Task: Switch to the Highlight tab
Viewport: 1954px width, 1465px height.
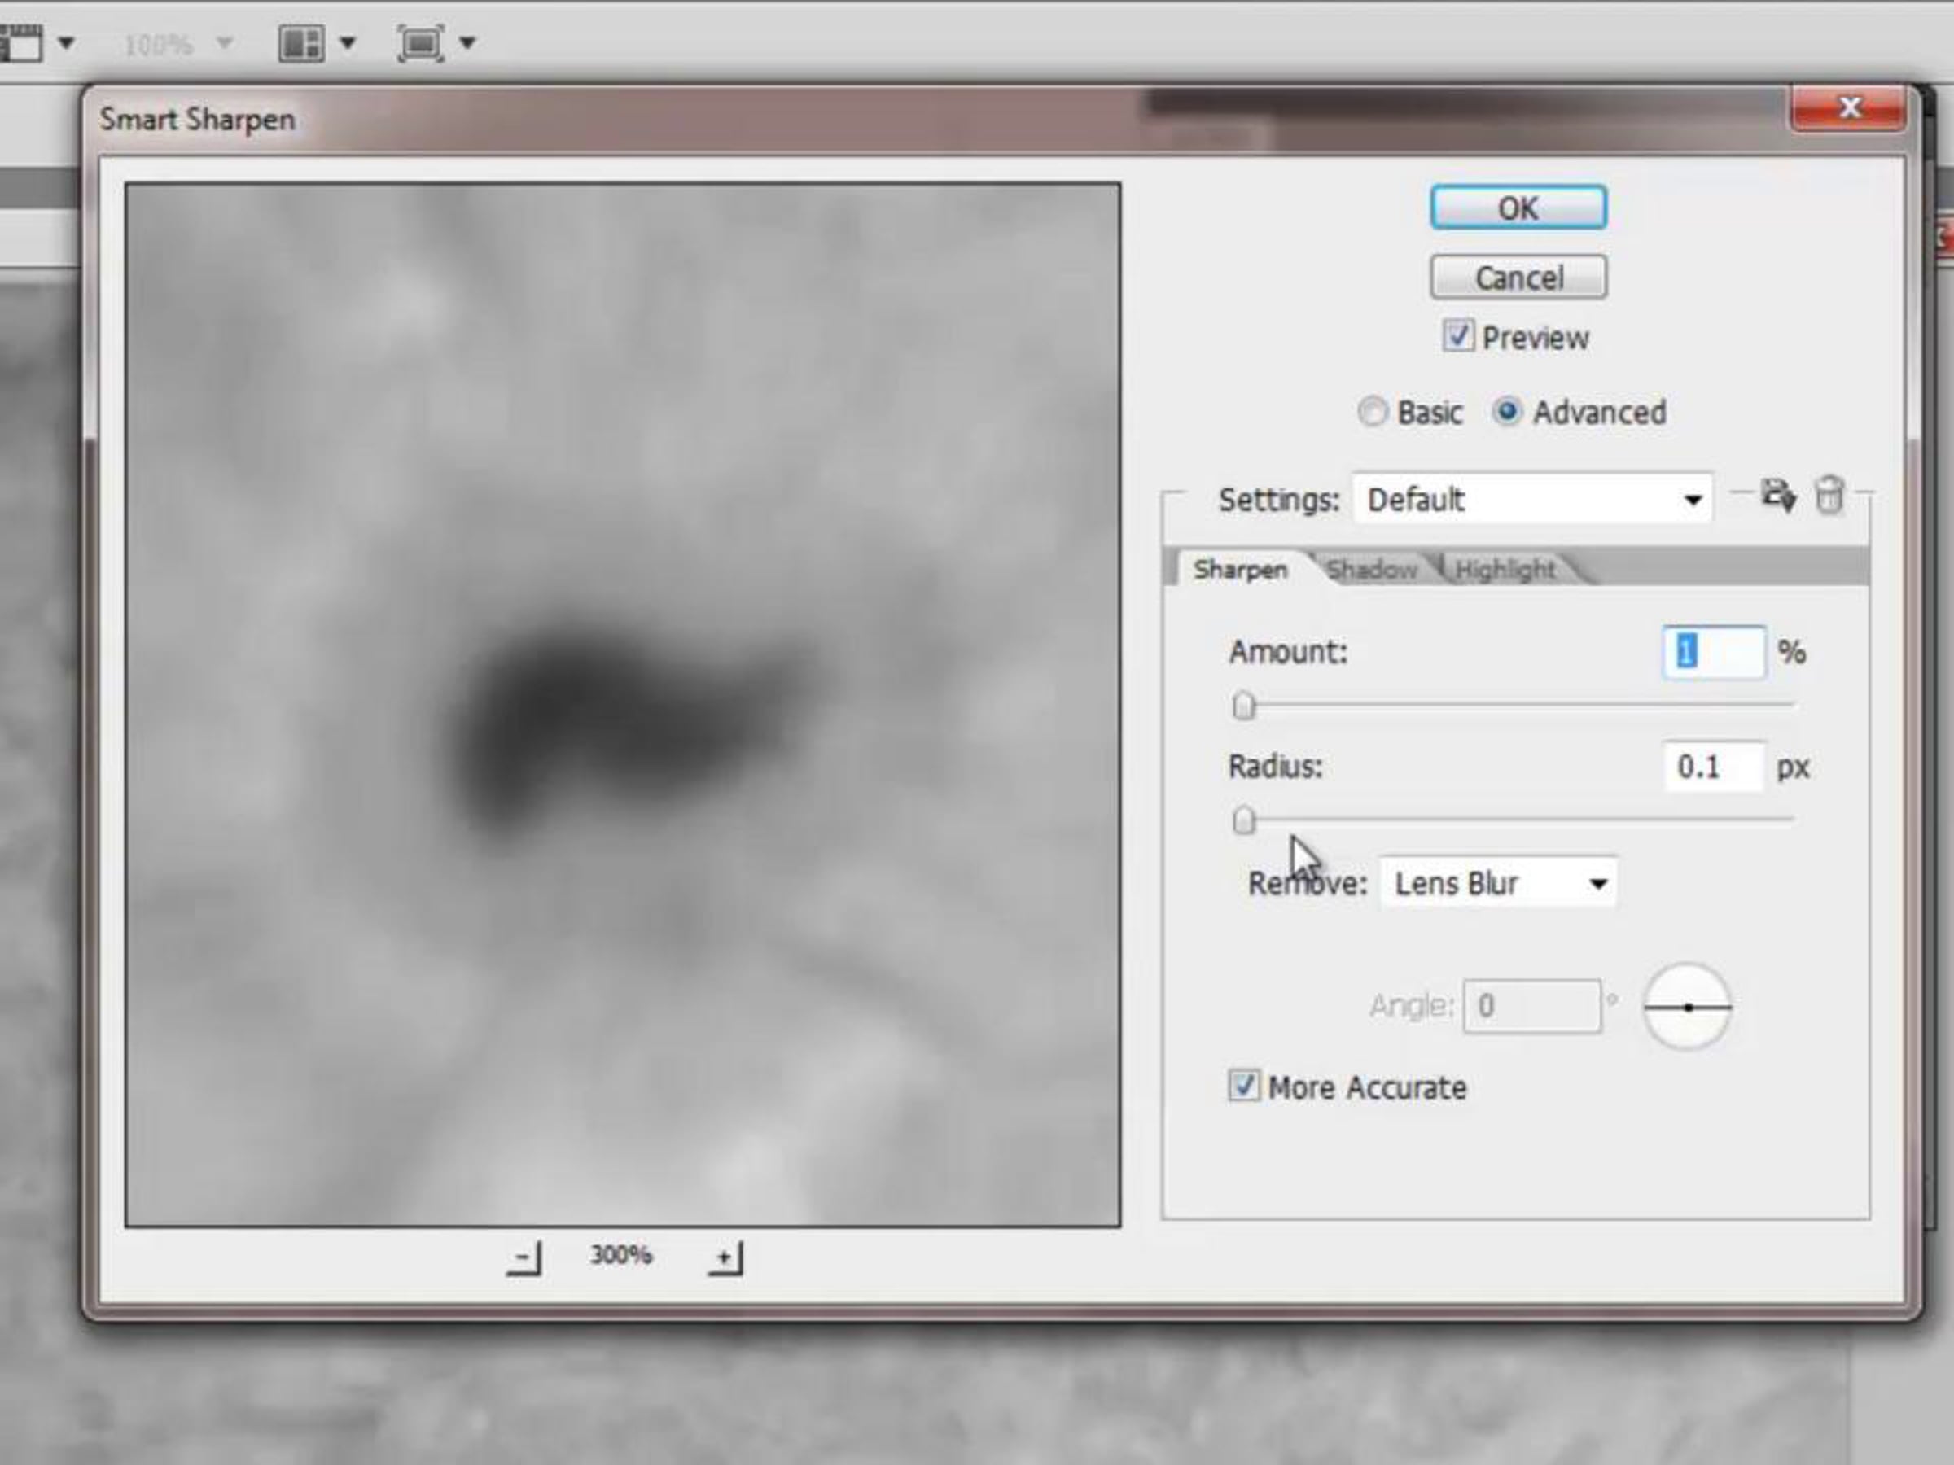Action: tap(1505, 570)
